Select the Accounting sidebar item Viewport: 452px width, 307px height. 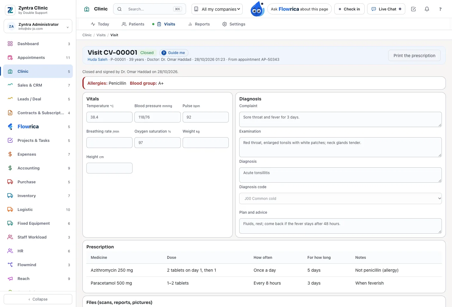coord(38,168)
